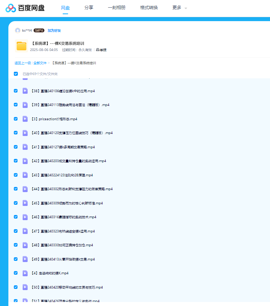Expand the 更多 dropdown menu

[180, 8]
